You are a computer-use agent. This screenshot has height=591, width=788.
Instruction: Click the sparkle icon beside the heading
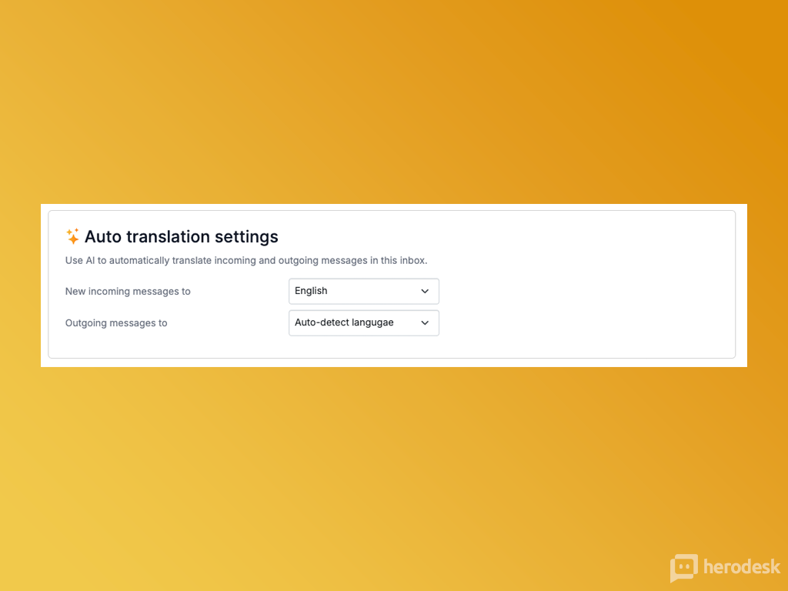click(x=72, y=236)
